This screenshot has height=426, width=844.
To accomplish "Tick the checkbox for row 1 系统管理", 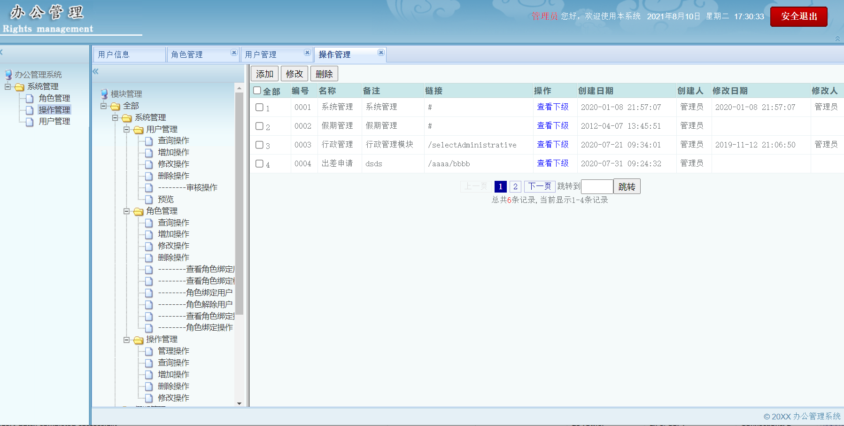I will (259, 107).
